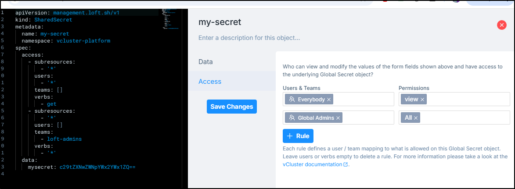Remove the All permission tag x
Image resolution: width=515 pixels, height=189 pixels.
point(415,118)
